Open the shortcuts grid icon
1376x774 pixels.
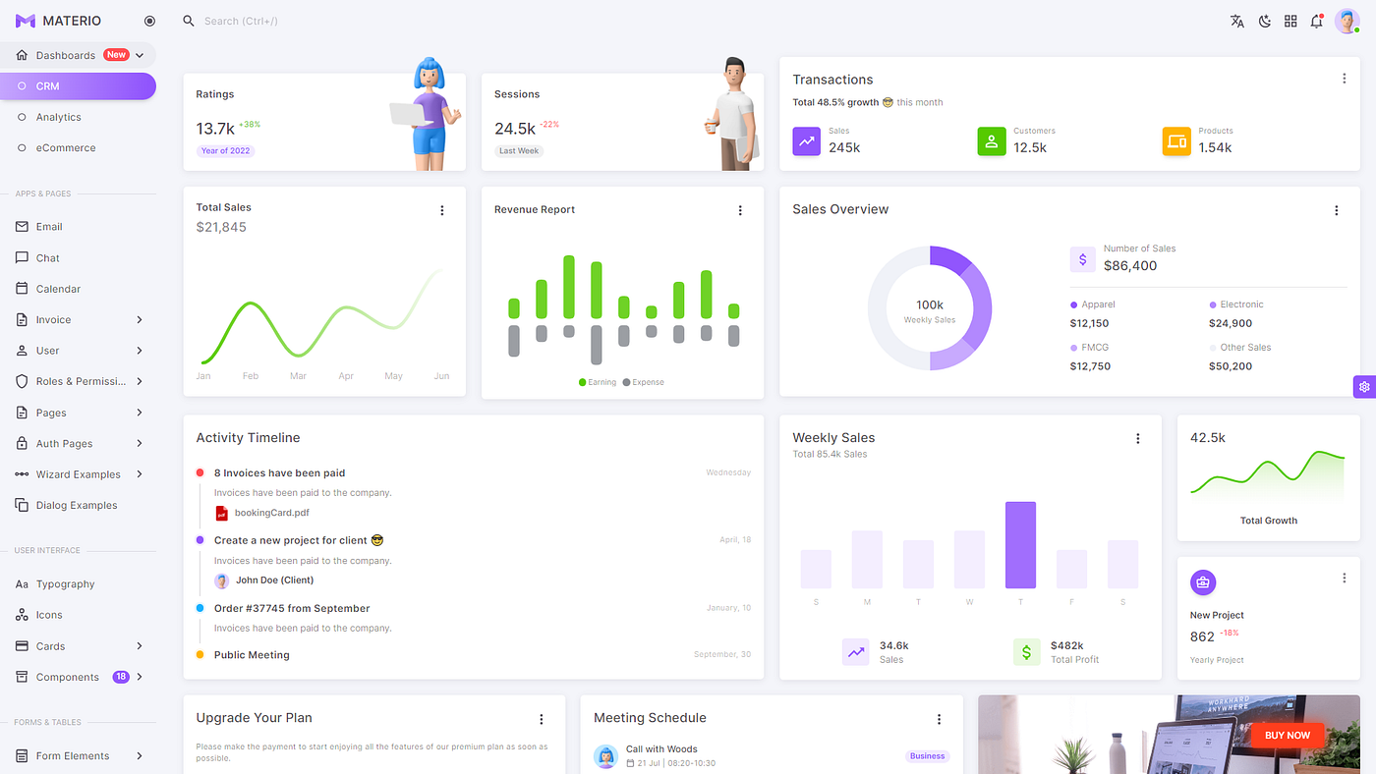1290,21
